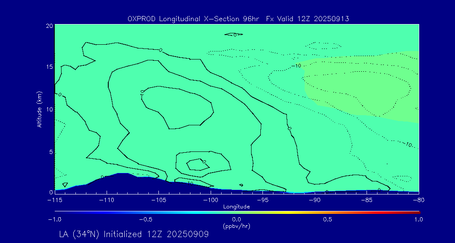Click the (ppbv/hr) units label
Viewport: 455px width, 243px height.
pyautogui.click(x=236, y=226)
